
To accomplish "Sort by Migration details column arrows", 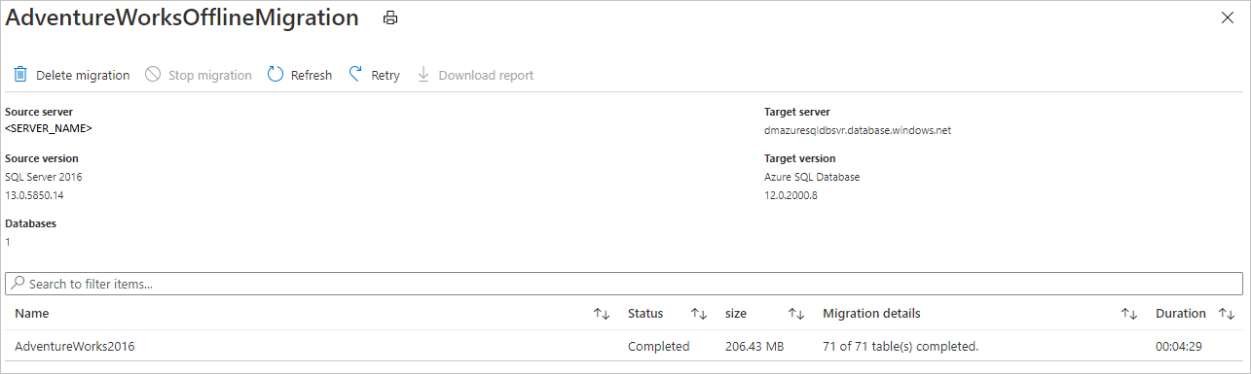I will 1129,314.
